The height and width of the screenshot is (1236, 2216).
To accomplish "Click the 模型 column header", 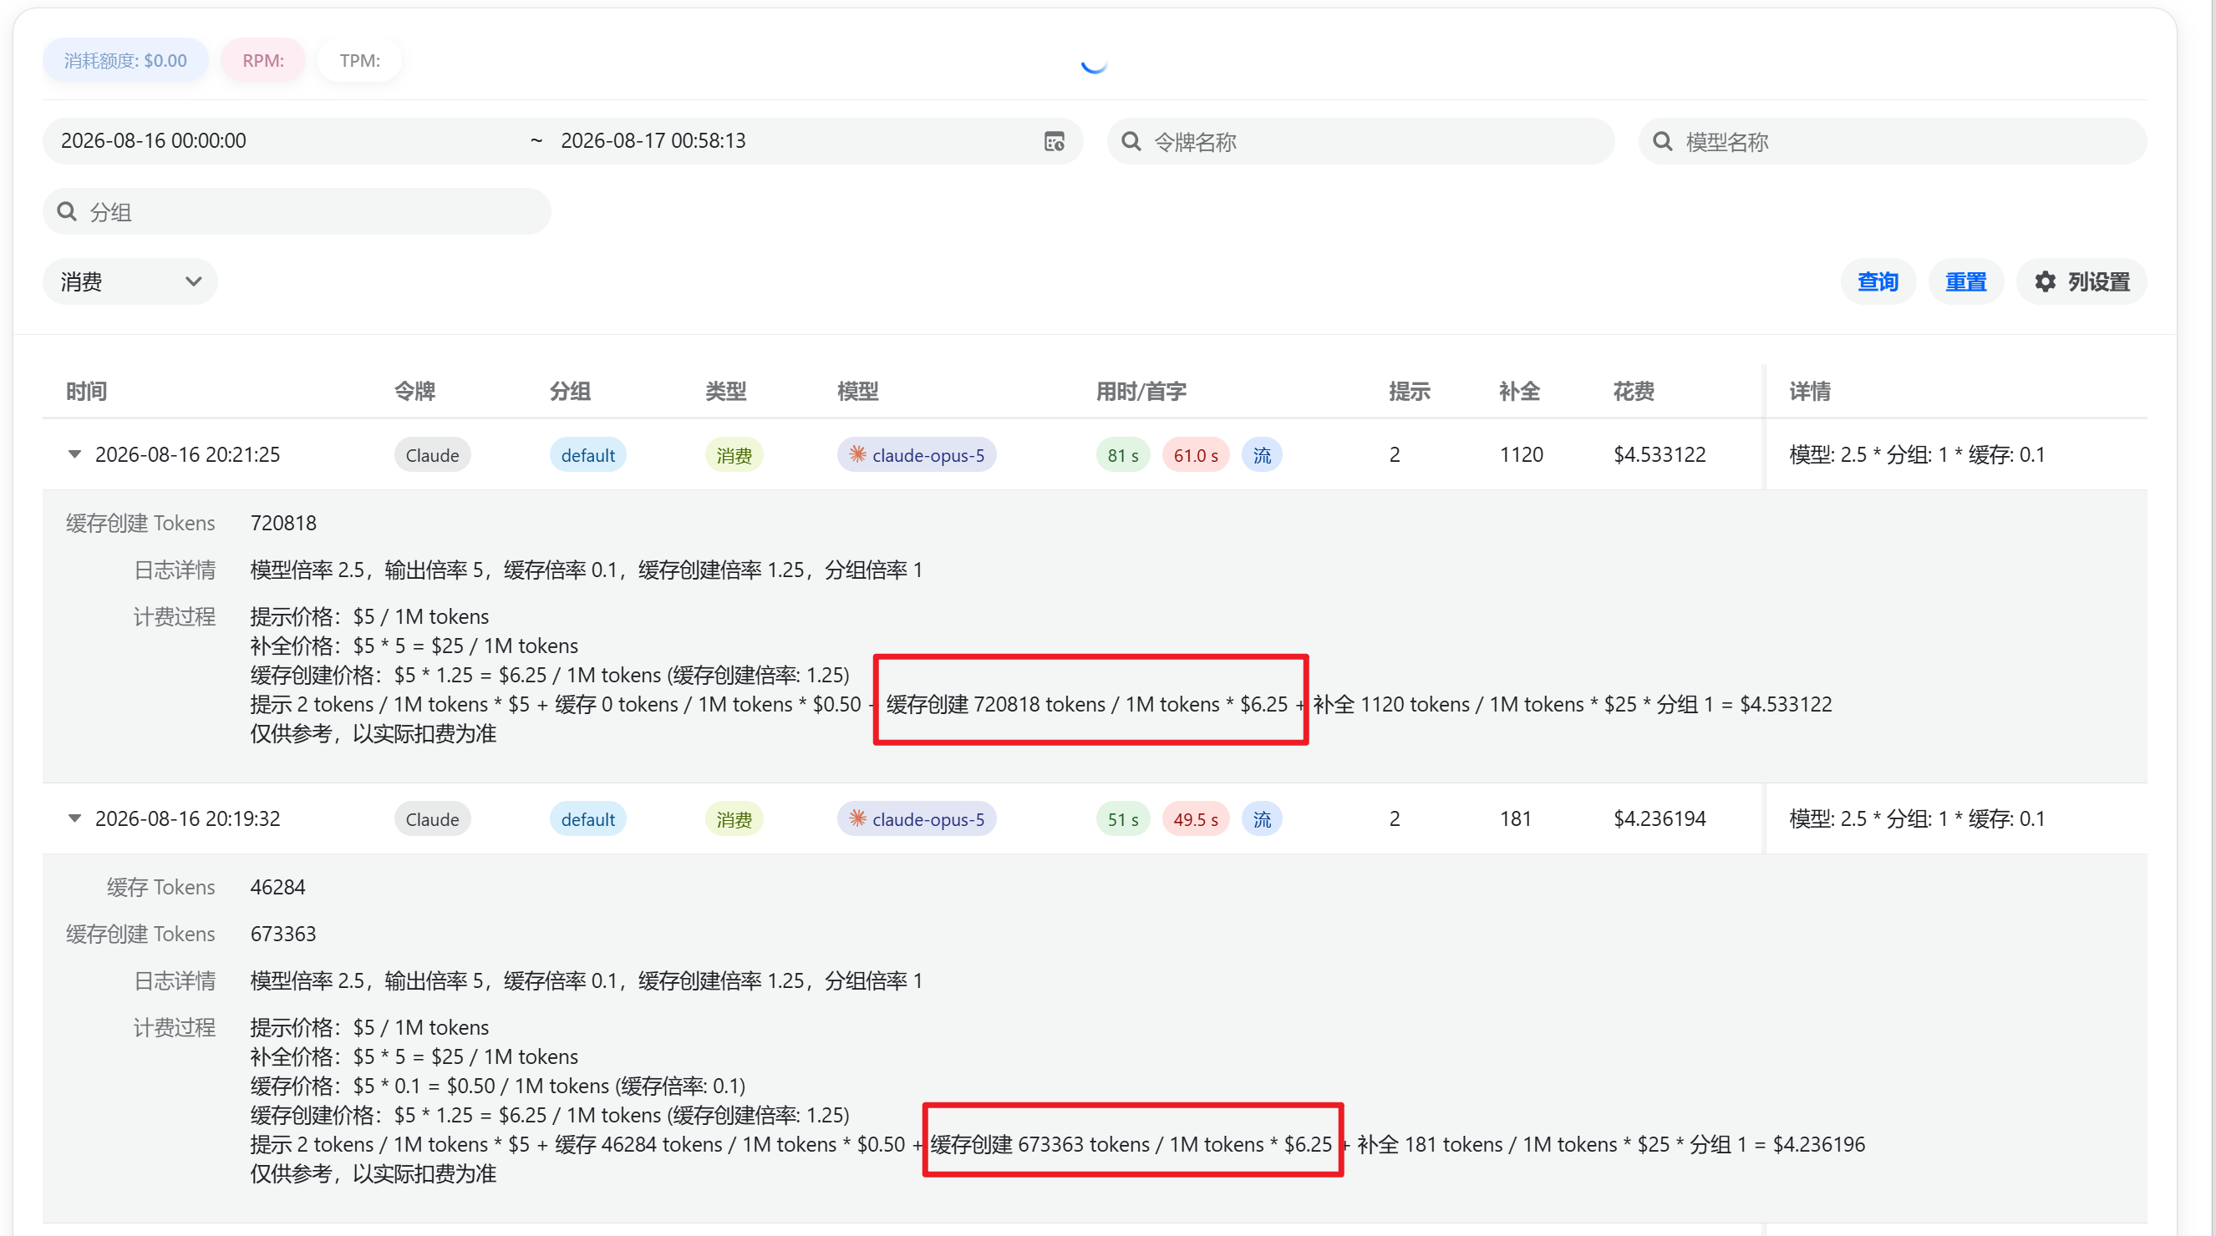I will point(857,391).
